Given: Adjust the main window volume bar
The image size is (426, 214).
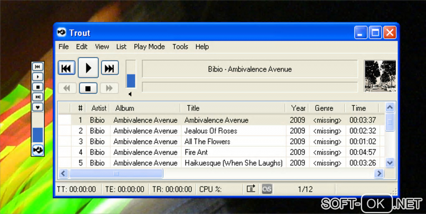Looking at the screenshot, I should [x=131, y=74].
